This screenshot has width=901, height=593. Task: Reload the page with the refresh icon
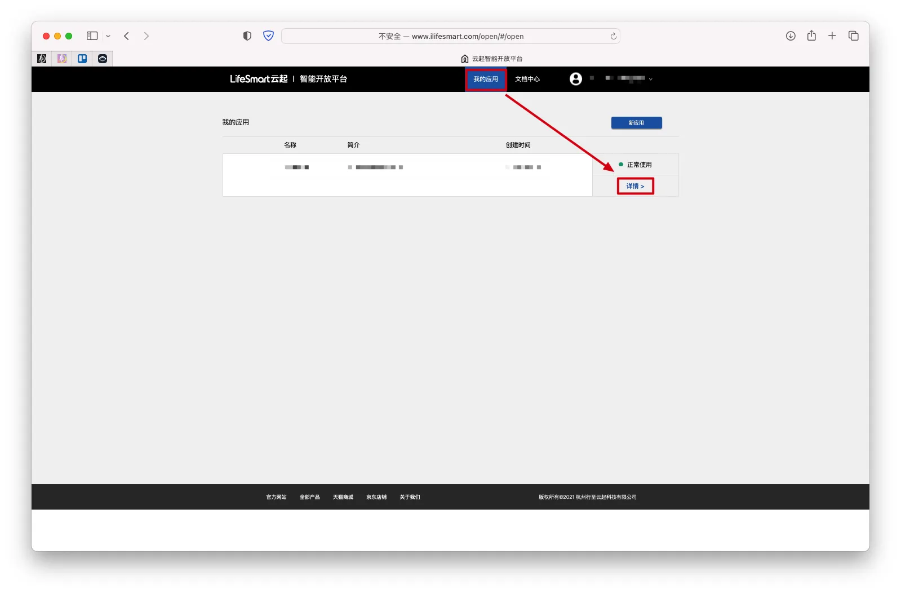tap(613, 36)
